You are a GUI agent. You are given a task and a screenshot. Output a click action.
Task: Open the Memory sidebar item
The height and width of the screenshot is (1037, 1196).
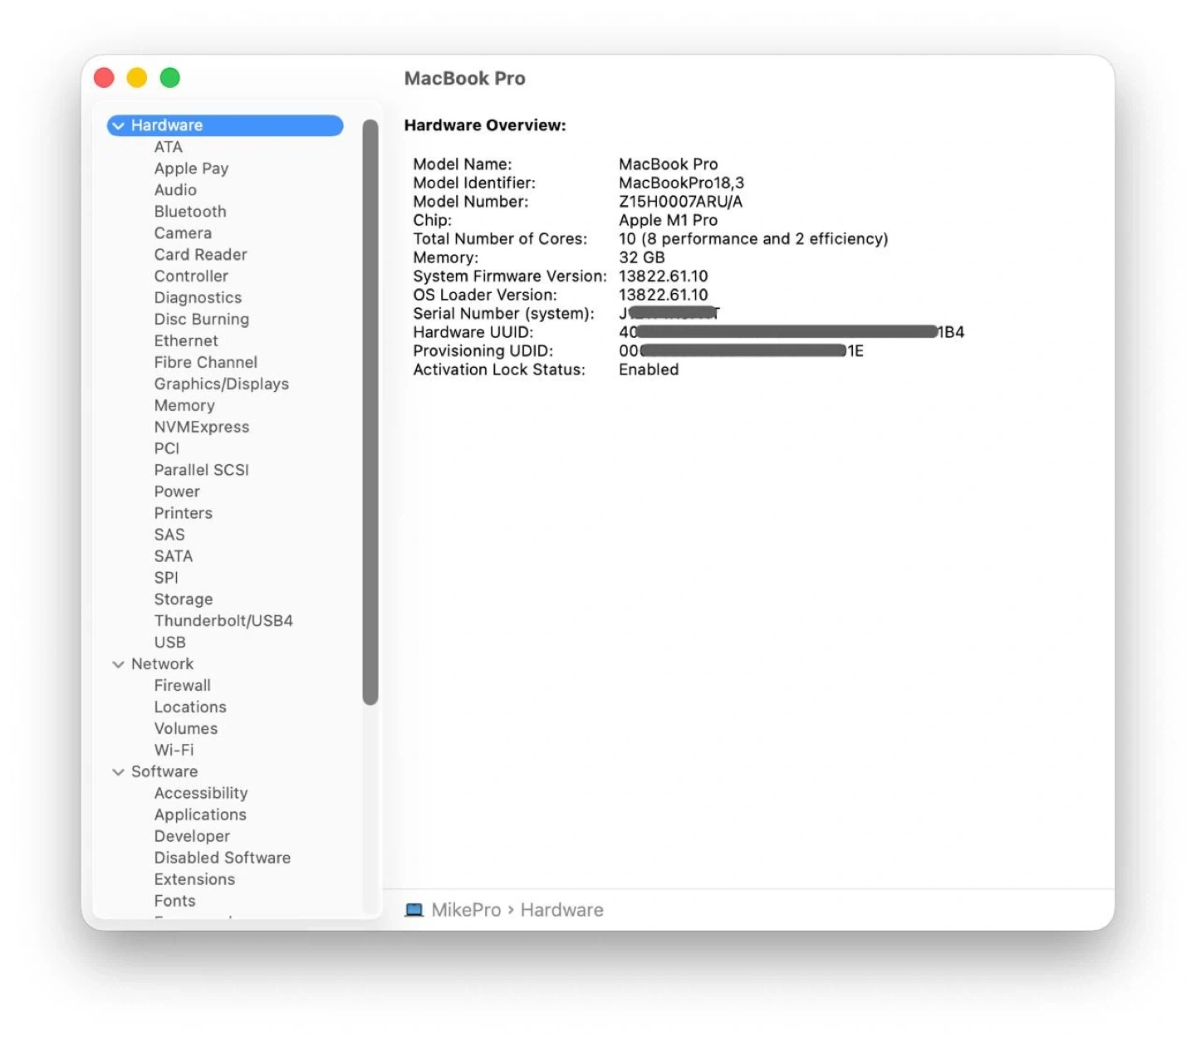(184, 405)
